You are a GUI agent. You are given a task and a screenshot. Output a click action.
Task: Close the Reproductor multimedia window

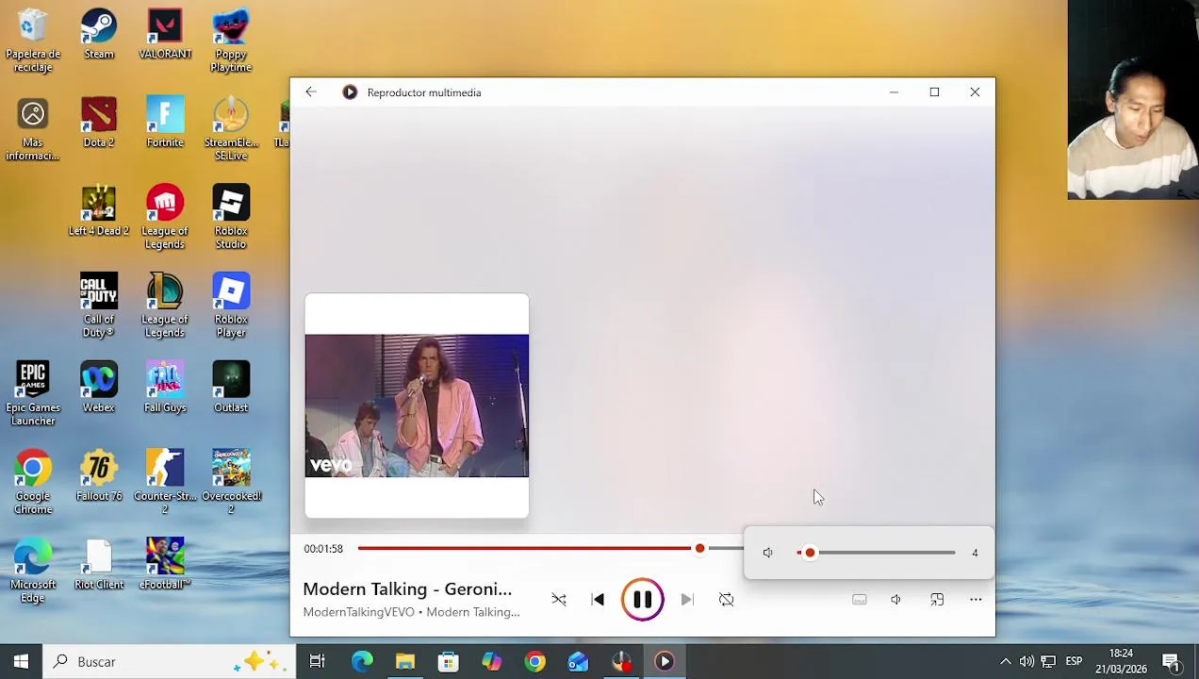(975, 92)
